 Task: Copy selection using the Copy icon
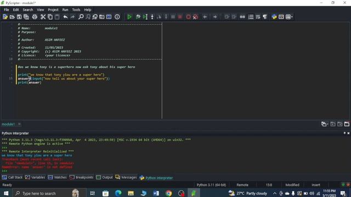click(x=50, y=17)
